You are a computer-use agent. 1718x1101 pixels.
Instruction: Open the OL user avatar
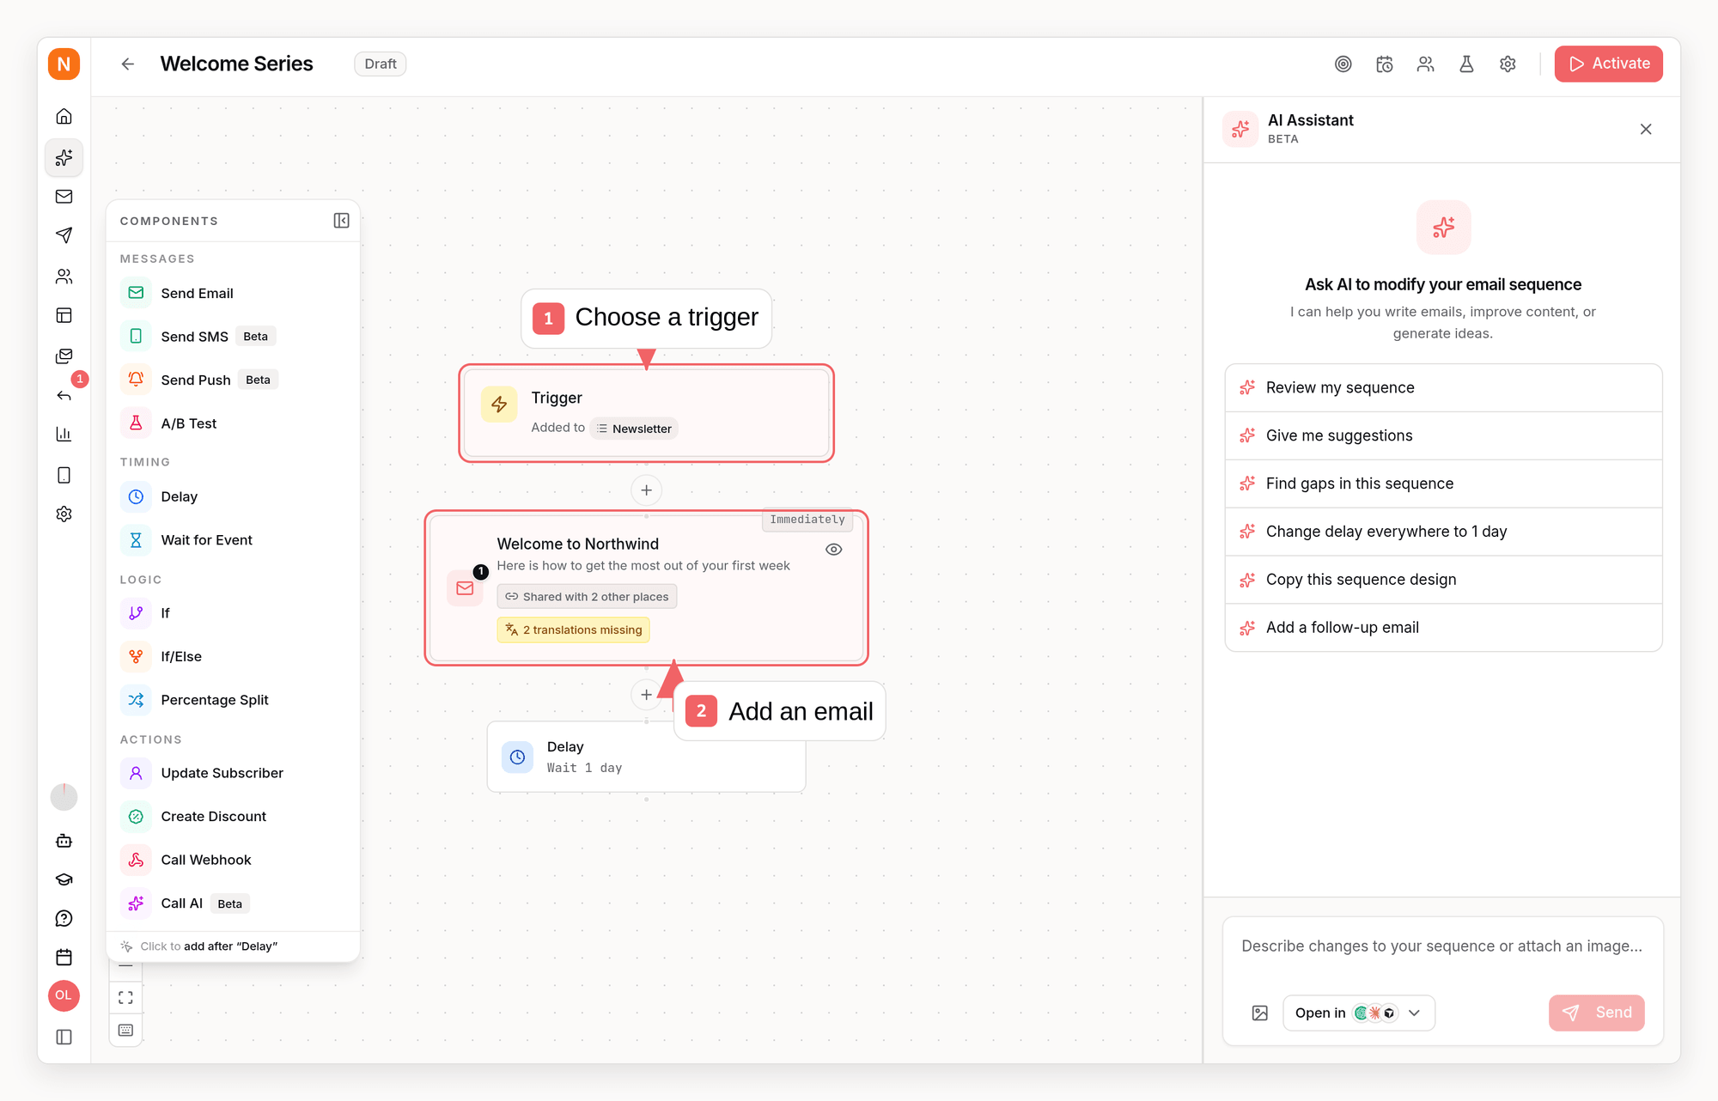coord(64,996)
